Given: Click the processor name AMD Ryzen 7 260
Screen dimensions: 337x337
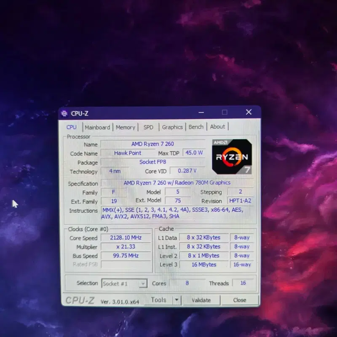Looking at the screenshot, I should (153, 144).
